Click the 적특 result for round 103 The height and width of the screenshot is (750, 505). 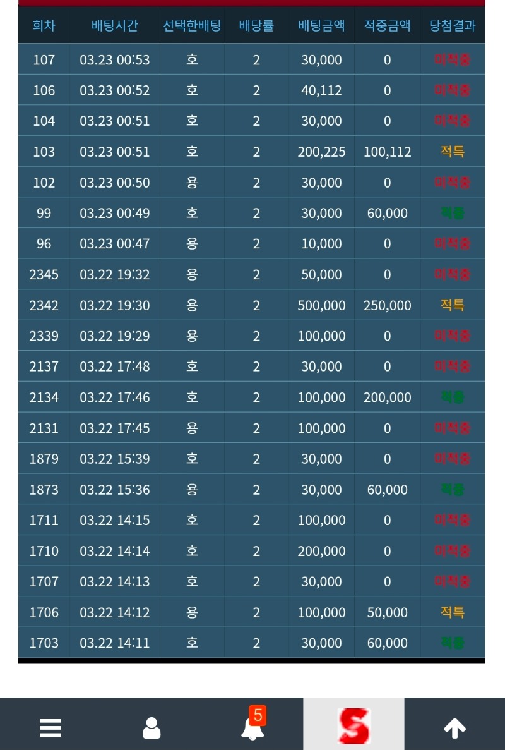(x=452, y=152)
